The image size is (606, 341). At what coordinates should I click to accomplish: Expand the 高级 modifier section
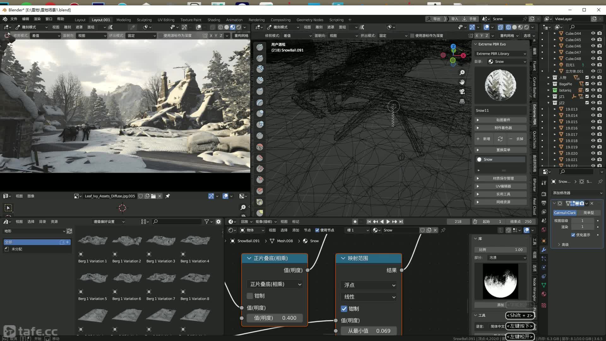click(x=563, y=245)
